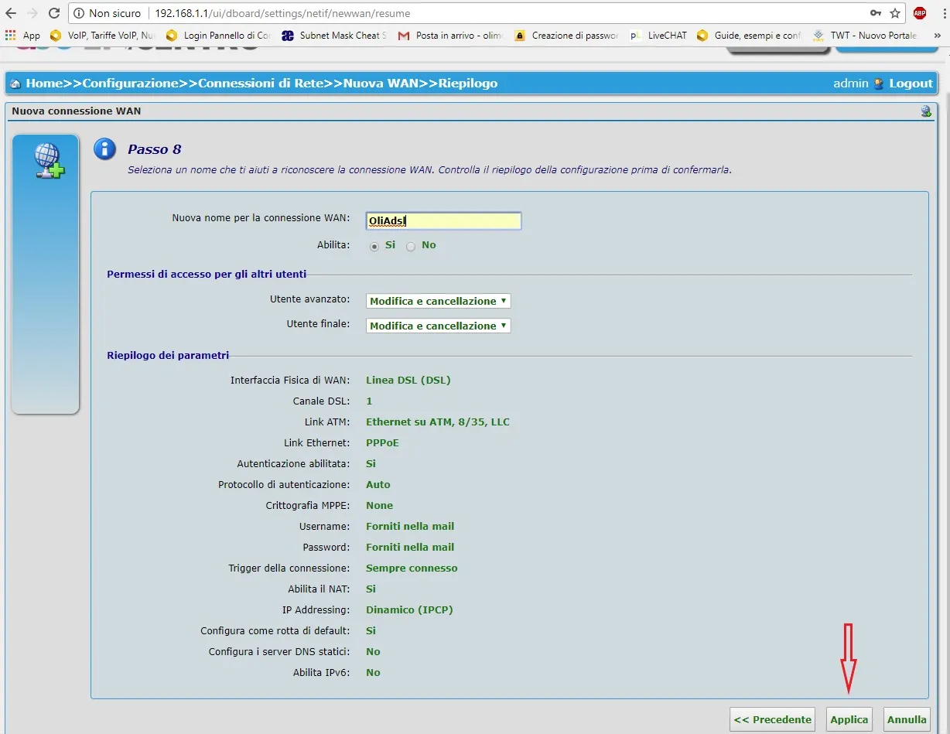Click the browser back arrow

11,13
